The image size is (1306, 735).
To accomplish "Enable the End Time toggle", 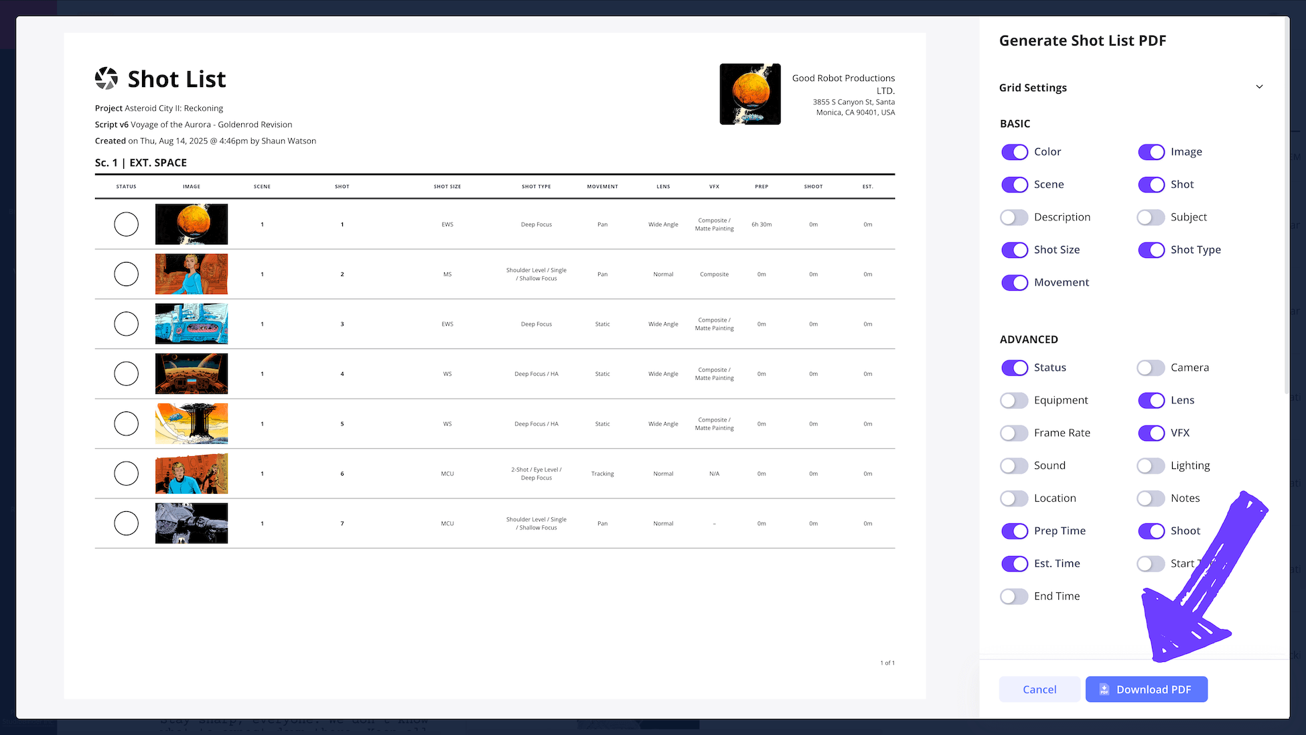I will point(1015,596).
